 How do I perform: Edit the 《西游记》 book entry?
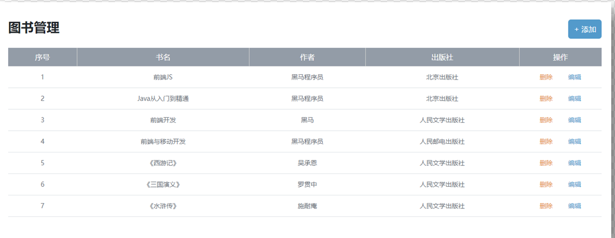tap(575, 163)
